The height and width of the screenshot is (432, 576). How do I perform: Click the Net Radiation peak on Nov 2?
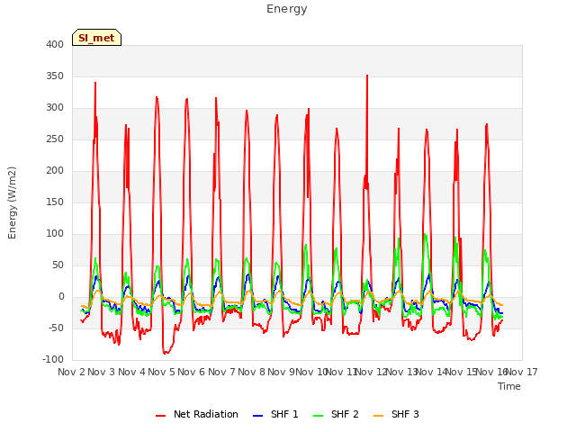coord(95,83)
